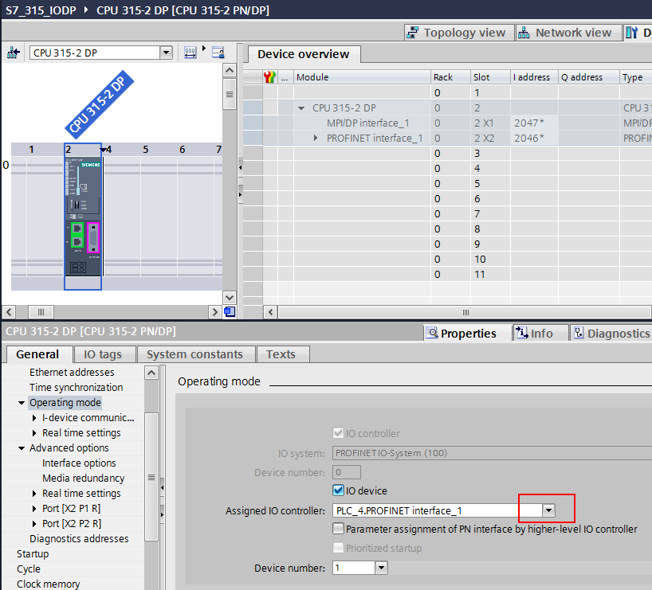The image size is (652, 590).
Task: Click the show module labels toolbar icon
Action: tap(190, 53)
